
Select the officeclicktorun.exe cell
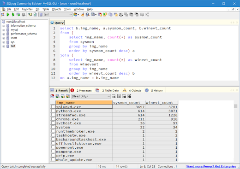tap(84, 143)
